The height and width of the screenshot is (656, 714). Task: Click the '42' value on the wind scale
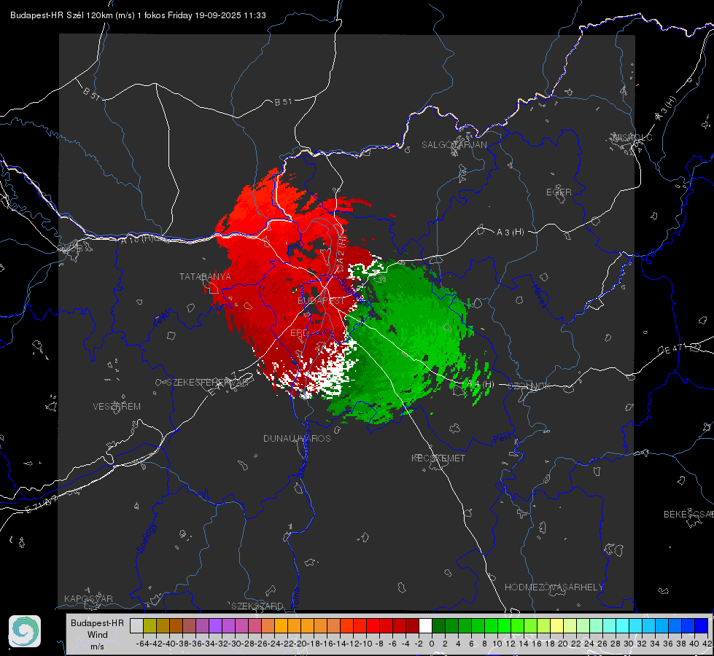(707, 644)
